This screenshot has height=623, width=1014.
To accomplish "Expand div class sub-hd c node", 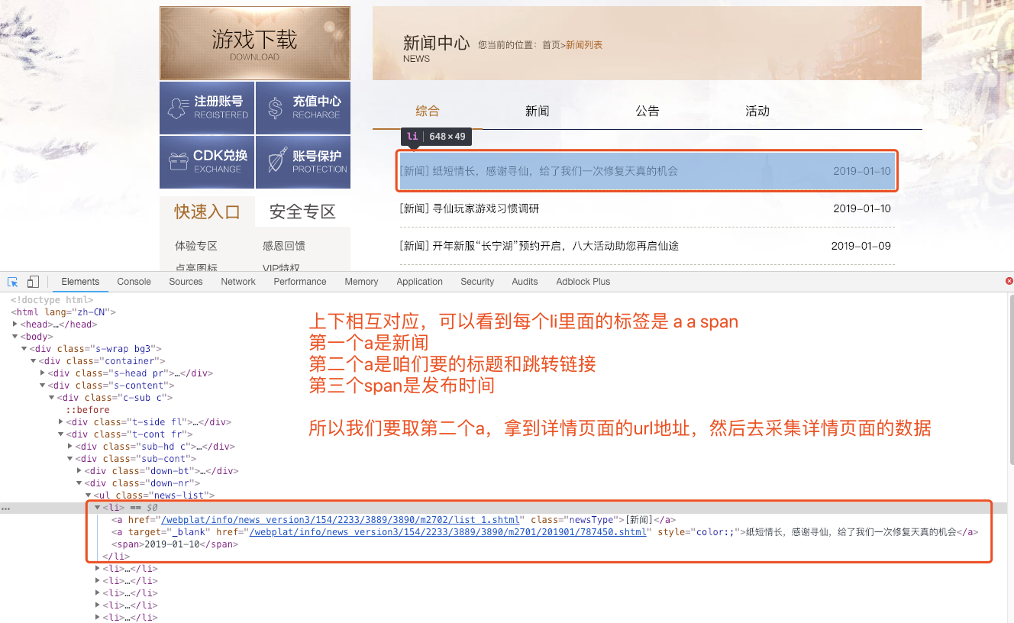I will (70, 447).
